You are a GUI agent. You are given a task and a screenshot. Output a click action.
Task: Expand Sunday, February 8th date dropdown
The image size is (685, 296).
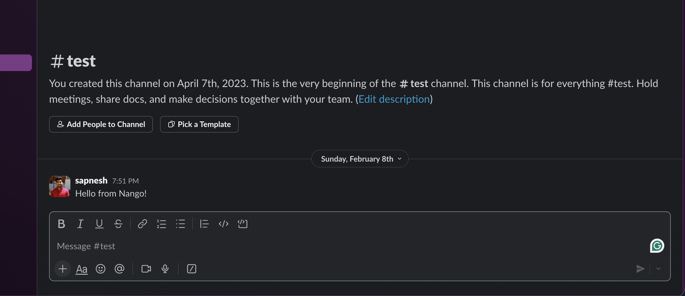(360, 159)
